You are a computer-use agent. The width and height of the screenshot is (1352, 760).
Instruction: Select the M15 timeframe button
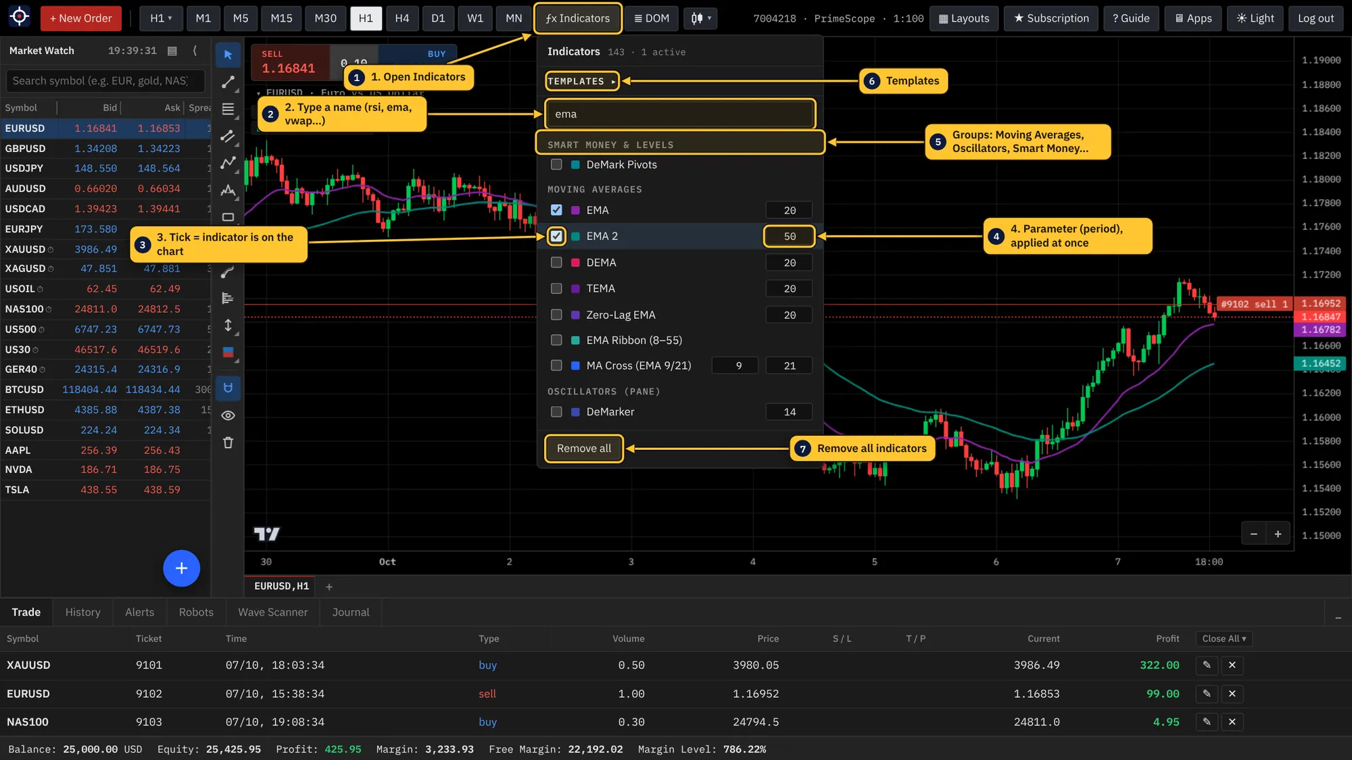tap(281, 18)
